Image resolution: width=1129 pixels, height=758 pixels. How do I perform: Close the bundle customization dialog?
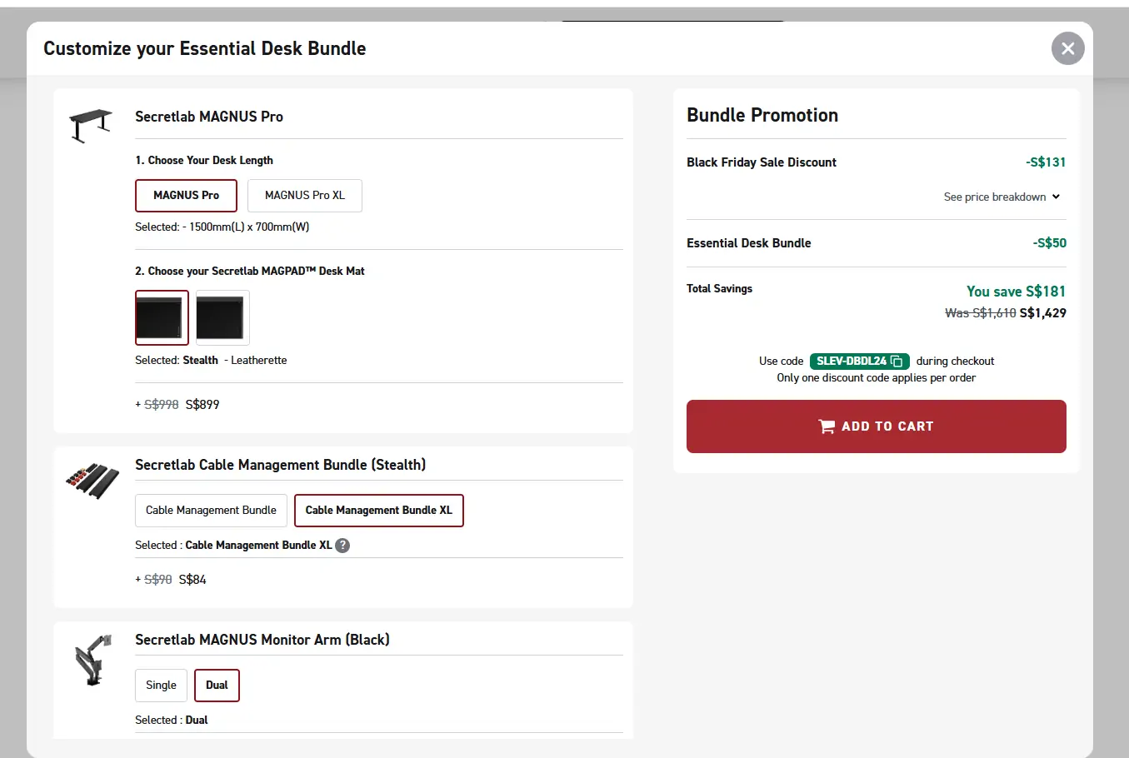(1067, 48)
